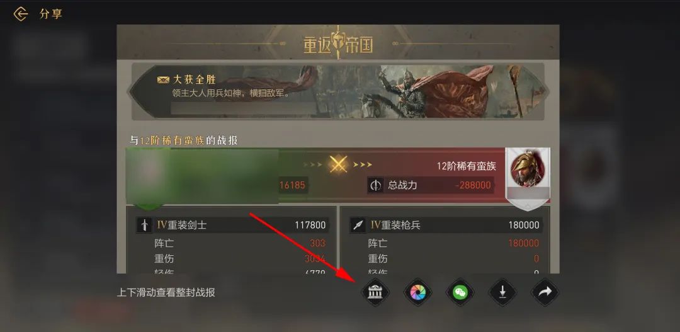Select the 大获全胜 victory banner

pyautogui.click(x=338, y=91)
